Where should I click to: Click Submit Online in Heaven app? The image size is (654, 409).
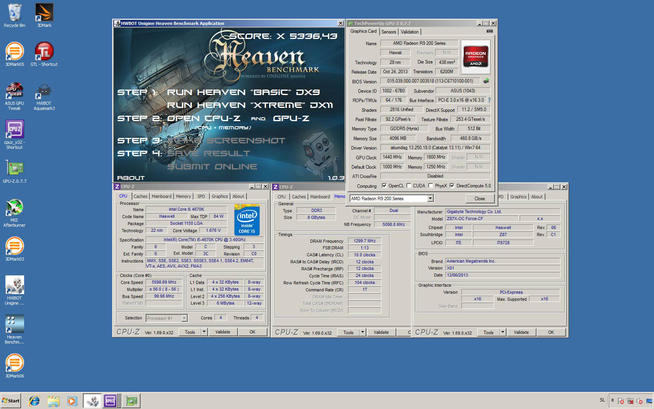213,167
